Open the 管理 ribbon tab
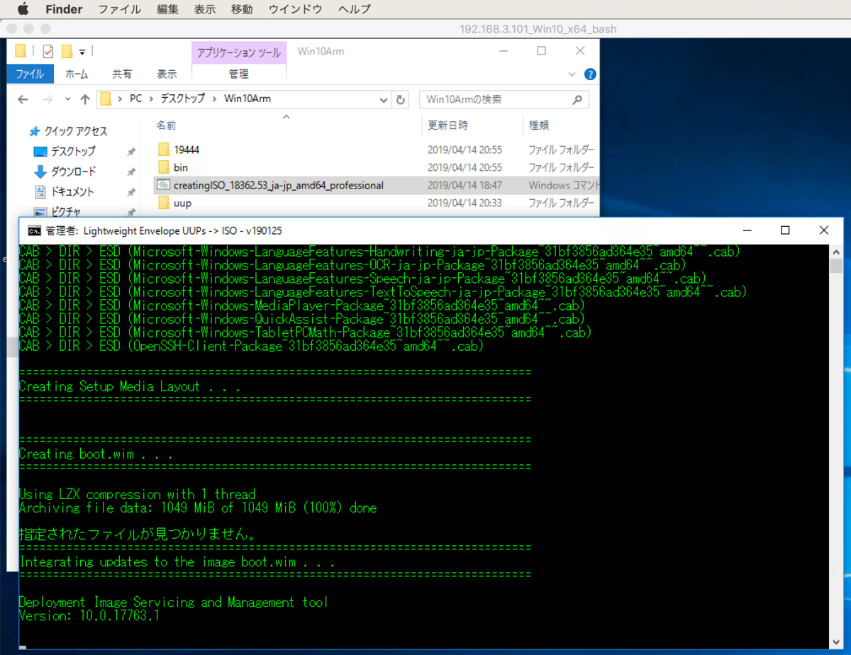The height and width of the screenshot is (655, 851). click(239, 74)
